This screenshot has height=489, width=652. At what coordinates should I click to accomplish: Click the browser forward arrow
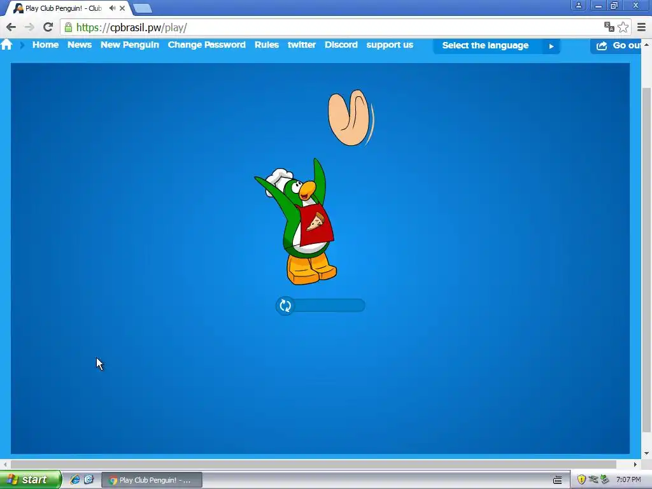[x=29, y=27]
